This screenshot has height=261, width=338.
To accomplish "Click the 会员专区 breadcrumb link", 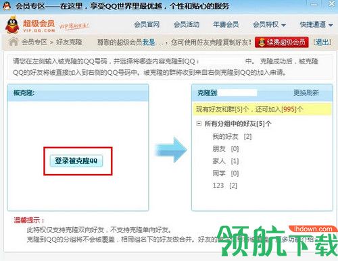I will pos(34,42).
